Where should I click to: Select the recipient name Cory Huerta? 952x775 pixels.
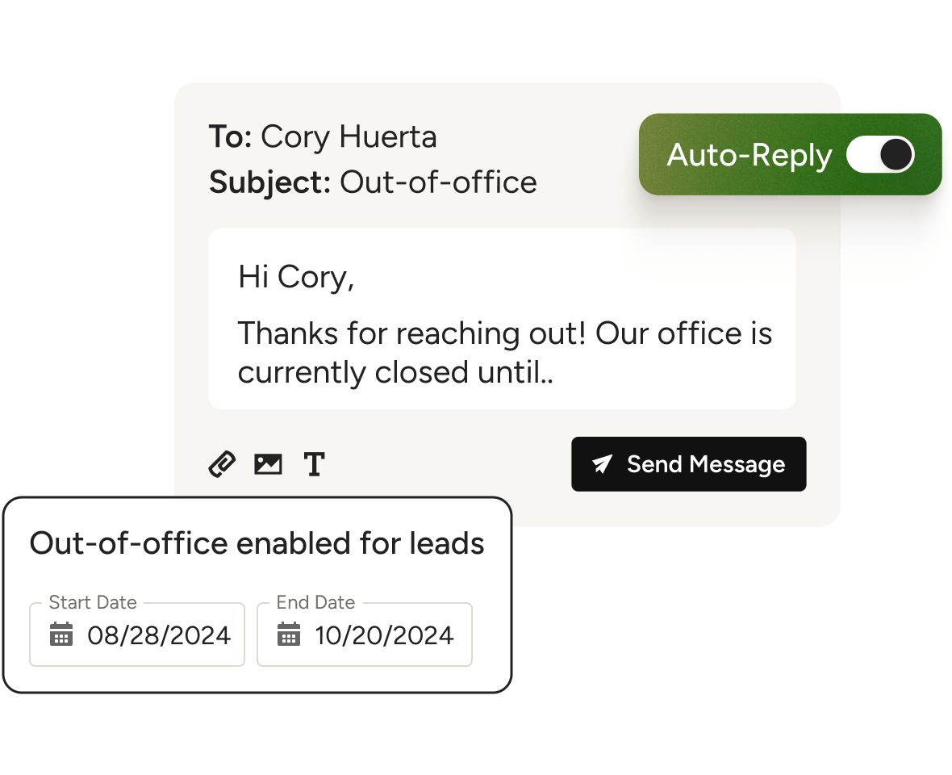tap(349, 136)
